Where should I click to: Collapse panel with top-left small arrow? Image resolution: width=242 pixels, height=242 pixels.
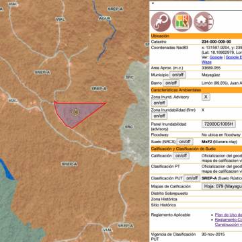153,3
